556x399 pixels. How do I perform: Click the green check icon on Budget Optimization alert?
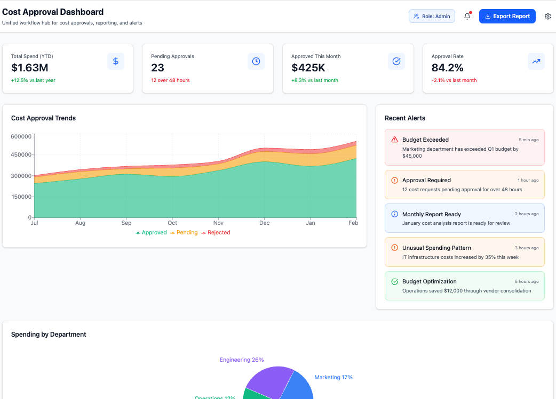(394, 281)
